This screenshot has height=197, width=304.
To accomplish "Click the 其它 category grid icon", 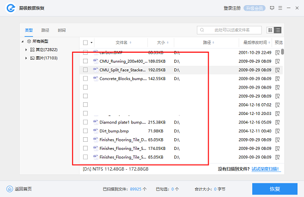I will 32,50.
